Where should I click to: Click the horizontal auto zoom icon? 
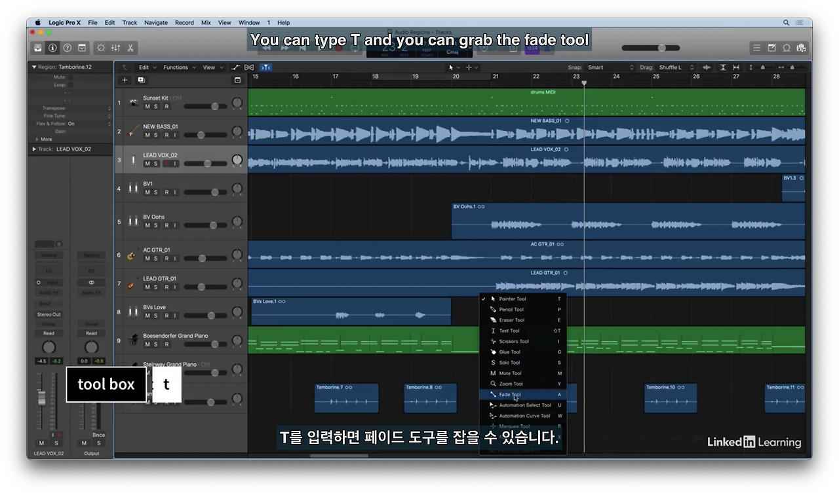(x=735, y=67)
